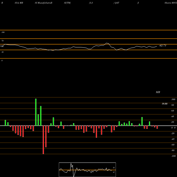Click the -9 label inside the mini chart
This screenshot has height=177, width=177.
113,168
